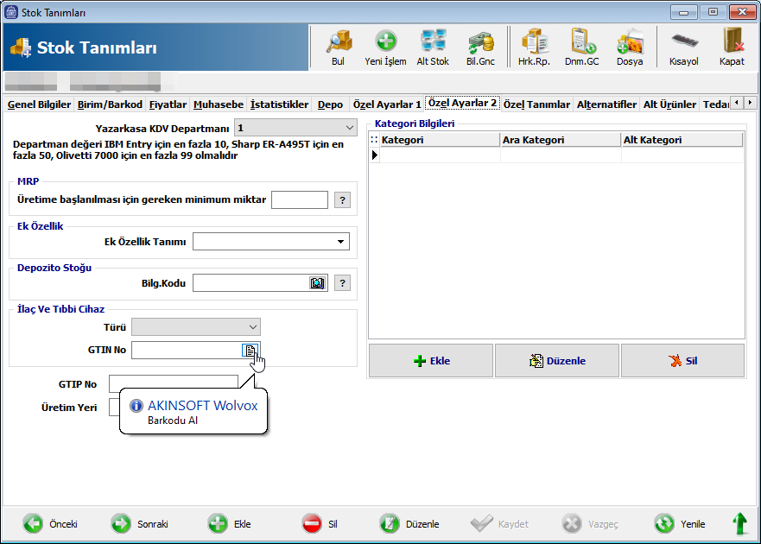Click the Dnm.GC toolbar icon
Image resolution: width=761 pixels, height=544 pixels.
point(581,47)
